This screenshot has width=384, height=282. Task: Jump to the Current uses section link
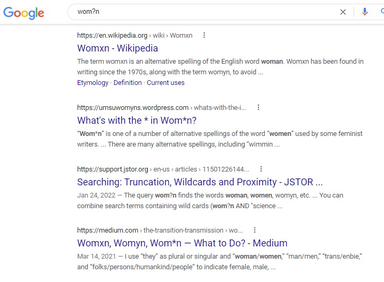click(x=166, y=83)
